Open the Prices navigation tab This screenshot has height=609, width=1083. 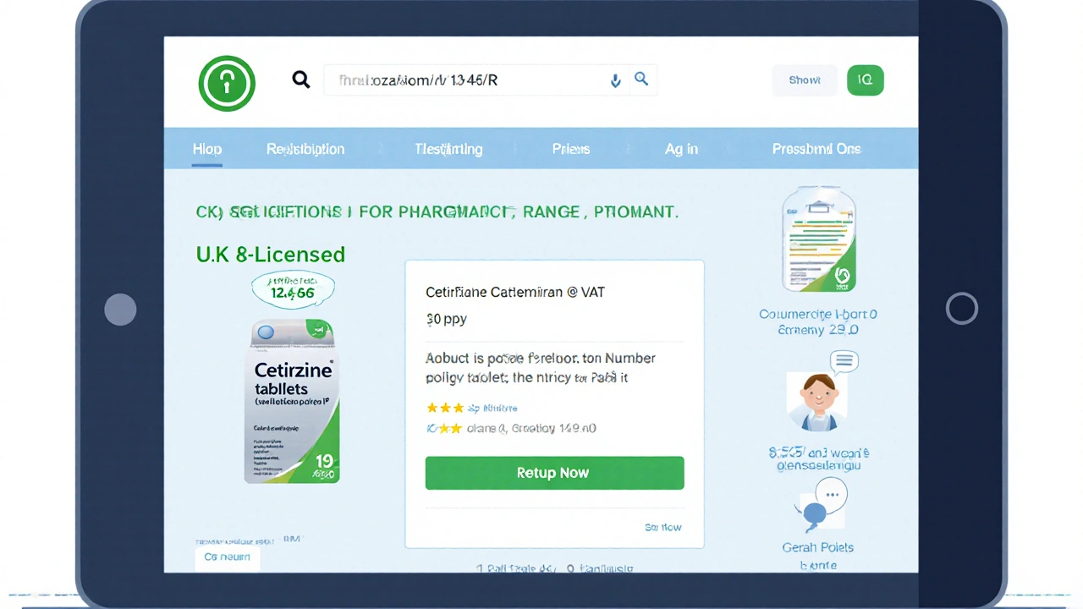point(571,149)
